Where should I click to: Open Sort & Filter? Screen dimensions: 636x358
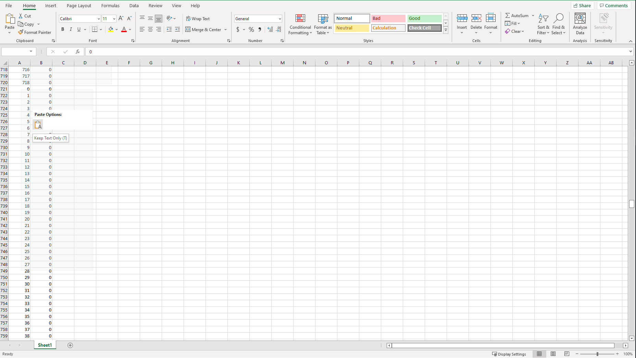point(543,24)
